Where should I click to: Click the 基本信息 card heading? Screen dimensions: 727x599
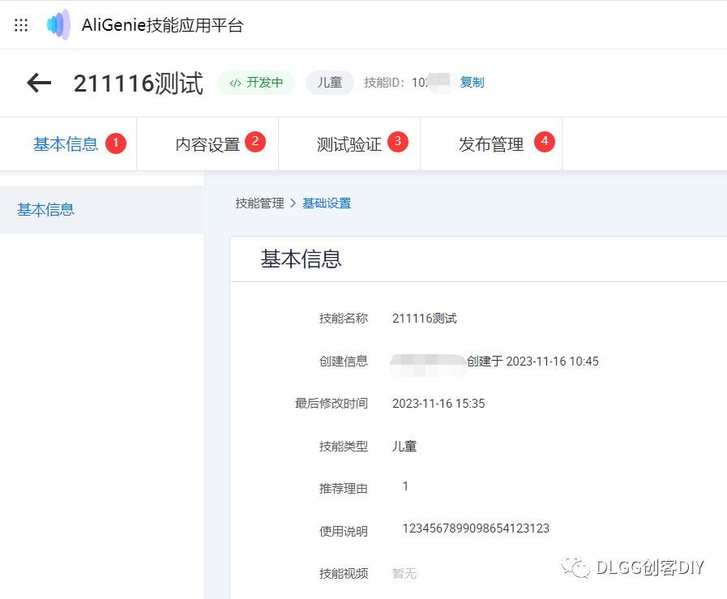301,259
